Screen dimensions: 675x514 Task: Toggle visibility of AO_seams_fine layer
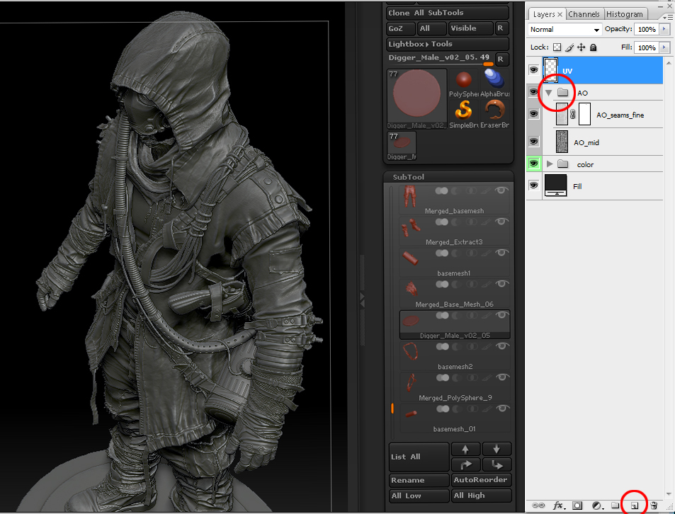(x=534, y=114)
